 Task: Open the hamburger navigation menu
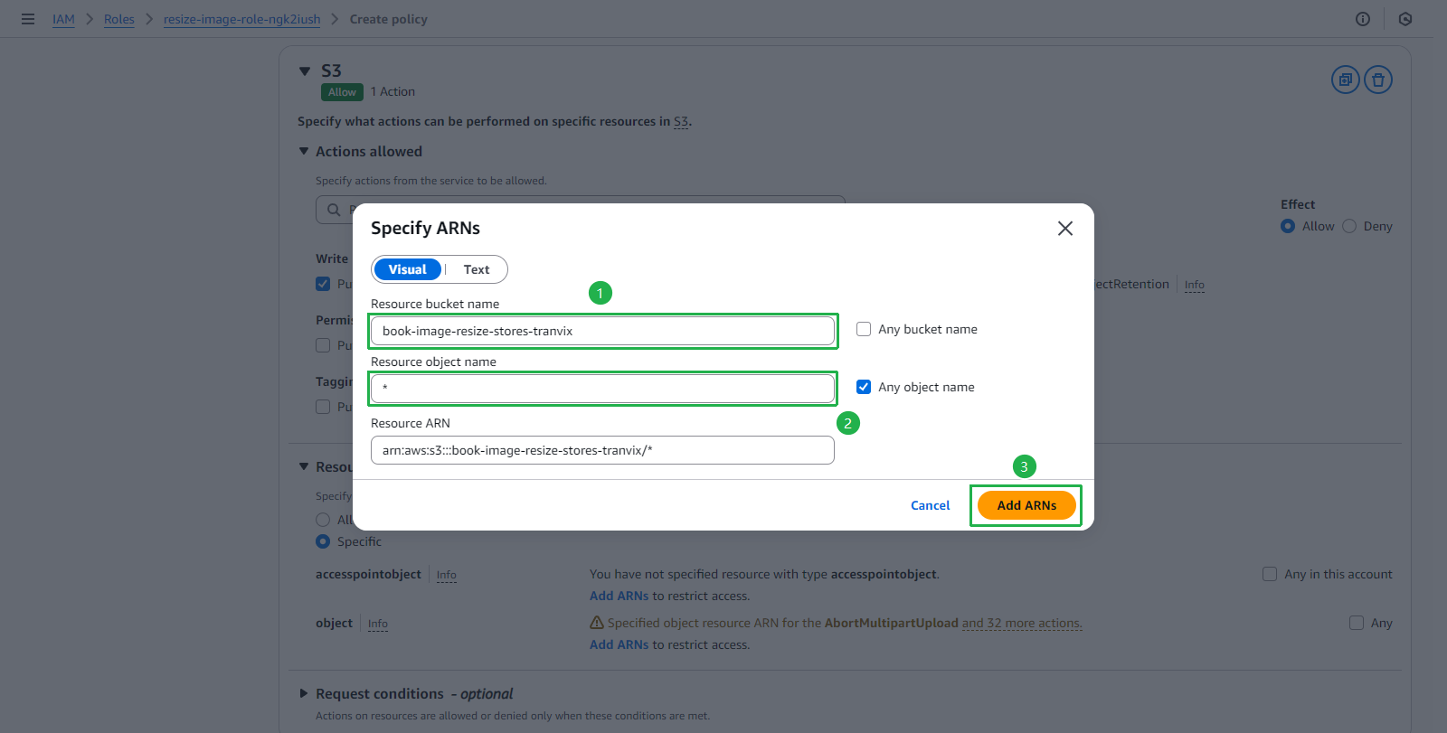click(28, 19)
